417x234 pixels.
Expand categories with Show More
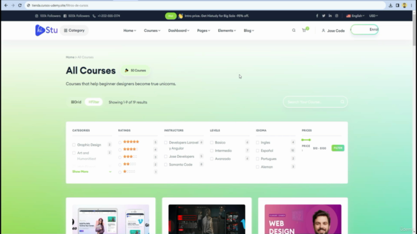coord(91,172)
